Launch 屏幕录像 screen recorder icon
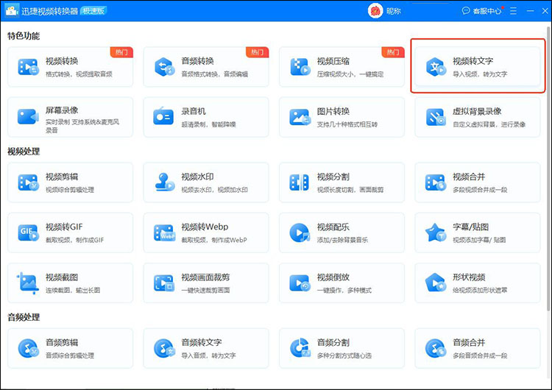The width and height of the screenshot is (552, 390). [28, 116]
